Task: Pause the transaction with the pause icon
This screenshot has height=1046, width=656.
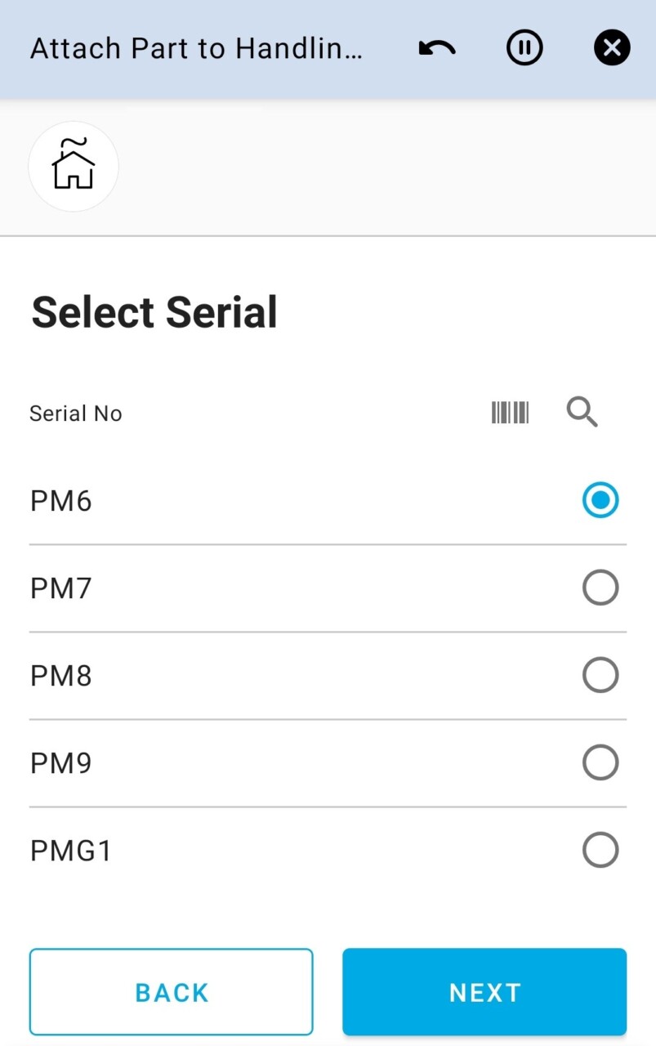Action: coord(524,49)
